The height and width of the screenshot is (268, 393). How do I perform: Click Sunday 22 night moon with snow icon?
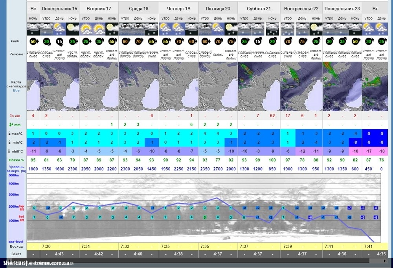tap(316, 28)
